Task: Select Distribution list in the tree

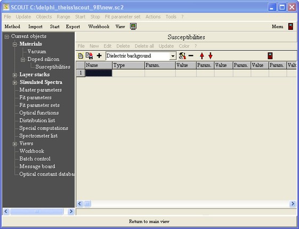Action: click(37, 120)
